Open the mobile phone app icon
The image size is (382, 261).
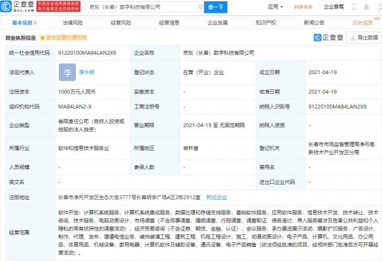[354, 7]
